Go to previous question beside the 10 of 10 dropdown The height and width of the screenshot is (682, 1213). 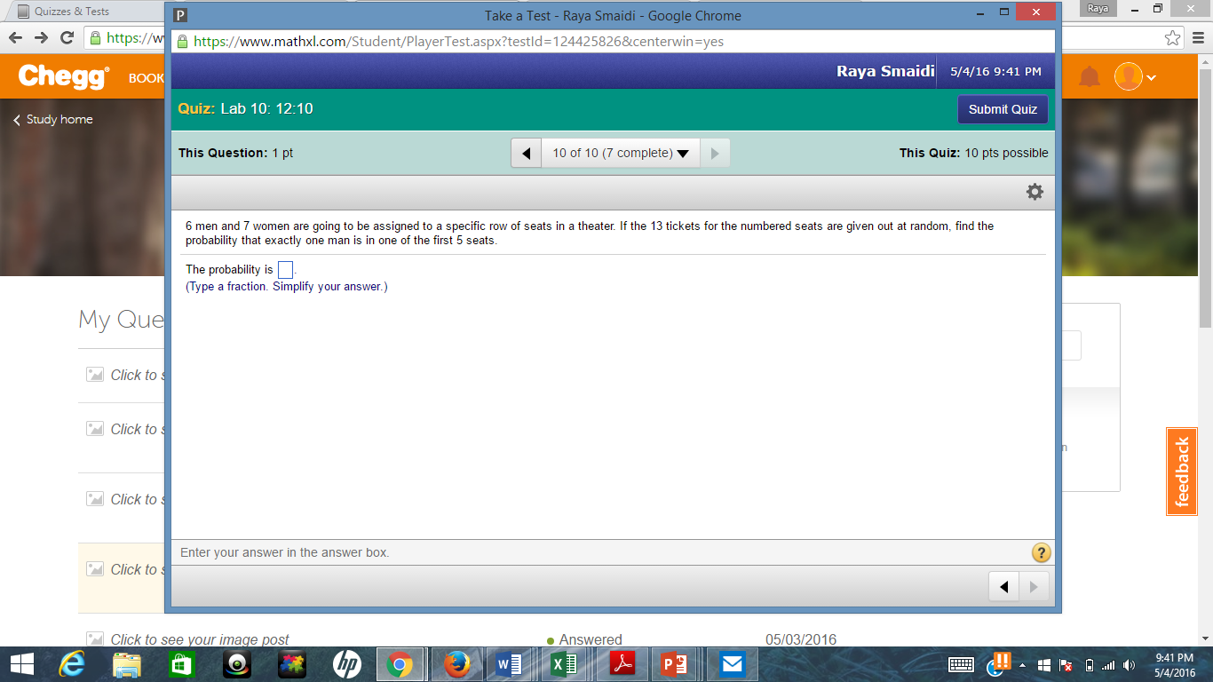(x=526, y=154)
